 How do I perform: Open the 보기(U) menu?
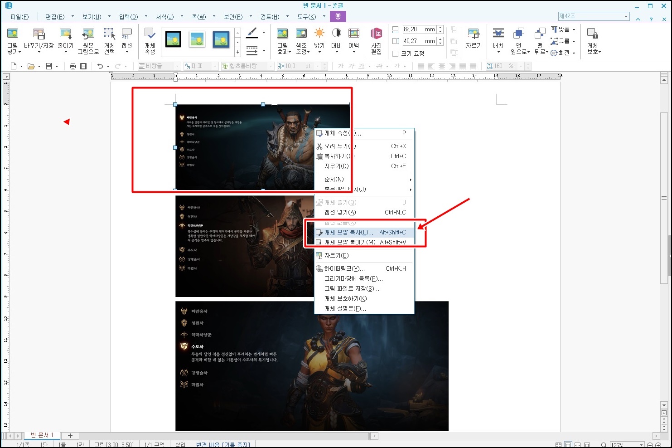(x=92, y=17)
